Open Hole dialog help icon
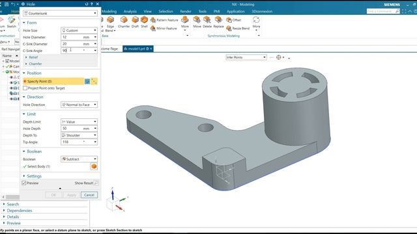The height and width of the screenshot is (234, 417). (x=92, y=4)
